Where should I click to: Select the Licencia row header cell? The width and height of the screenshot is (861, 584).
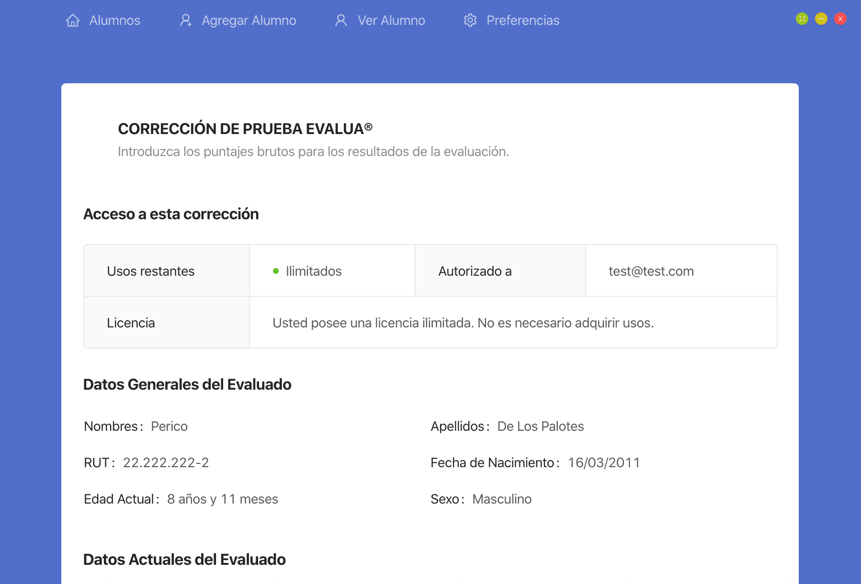pos(131,323)
